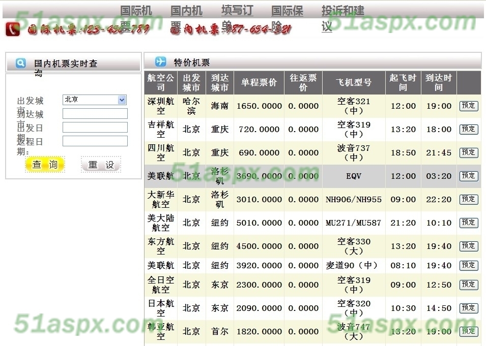Book the 美大陆航空 flight to 纽约
The image size is (486, 346).
(469, 223)
